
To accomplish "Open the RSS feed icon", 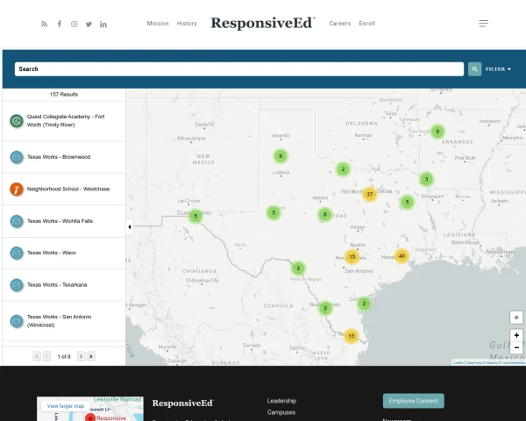I will [45, 24].
